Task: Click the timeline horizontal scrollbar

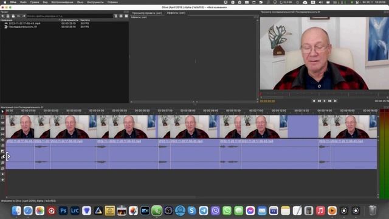Action: tap(100, 197)
